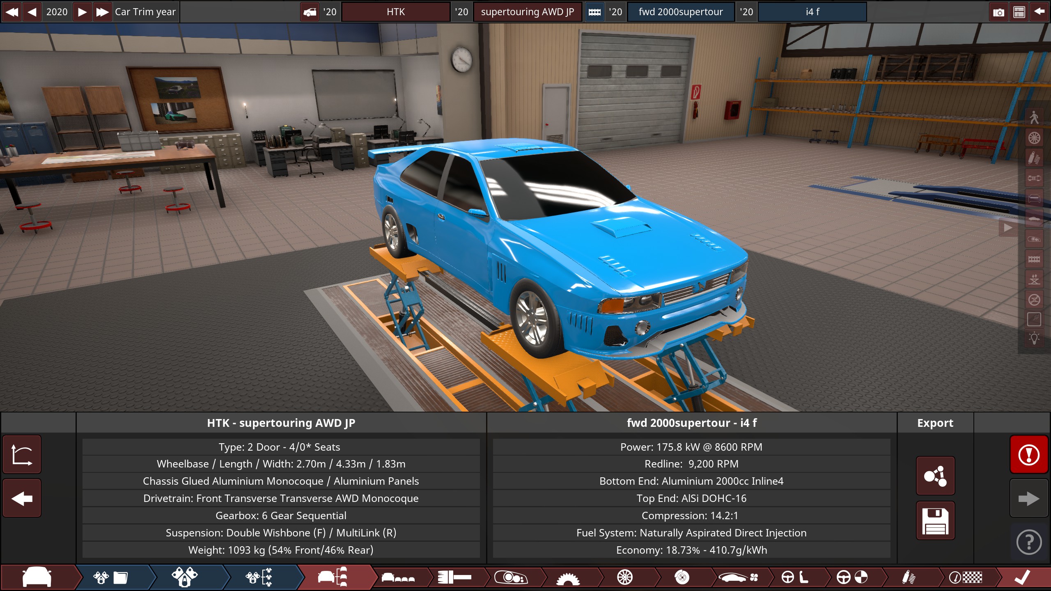
Task: Click the engine block icon in top bar
Action: [594, 12]
